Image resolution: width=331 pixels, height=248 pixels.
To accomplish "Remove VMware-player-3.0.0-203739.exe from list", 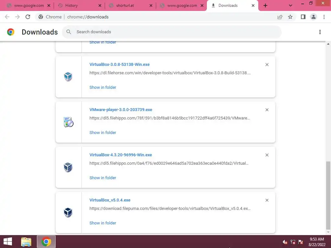I will (x=267, y=110).
